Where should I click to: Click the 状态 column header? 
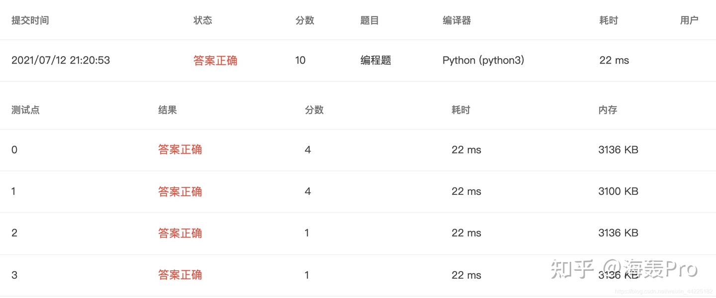point(203,20)
